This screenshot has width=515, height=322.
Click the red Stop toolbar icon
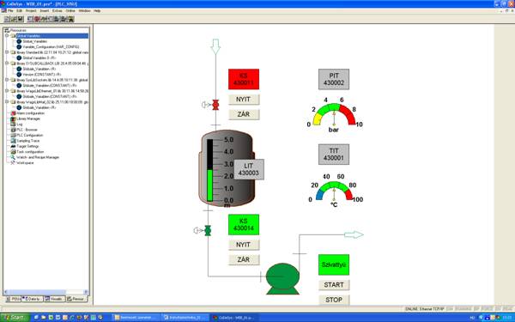(x=37, y=19)
